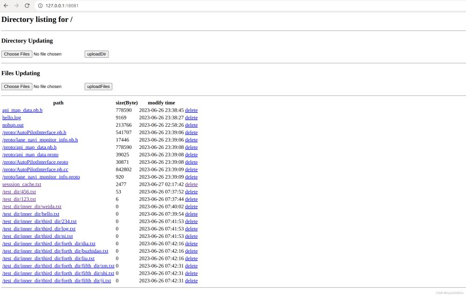Open the sesssion_cache.txt link
This screenshot has width=466, height=296.
point(22,184)
